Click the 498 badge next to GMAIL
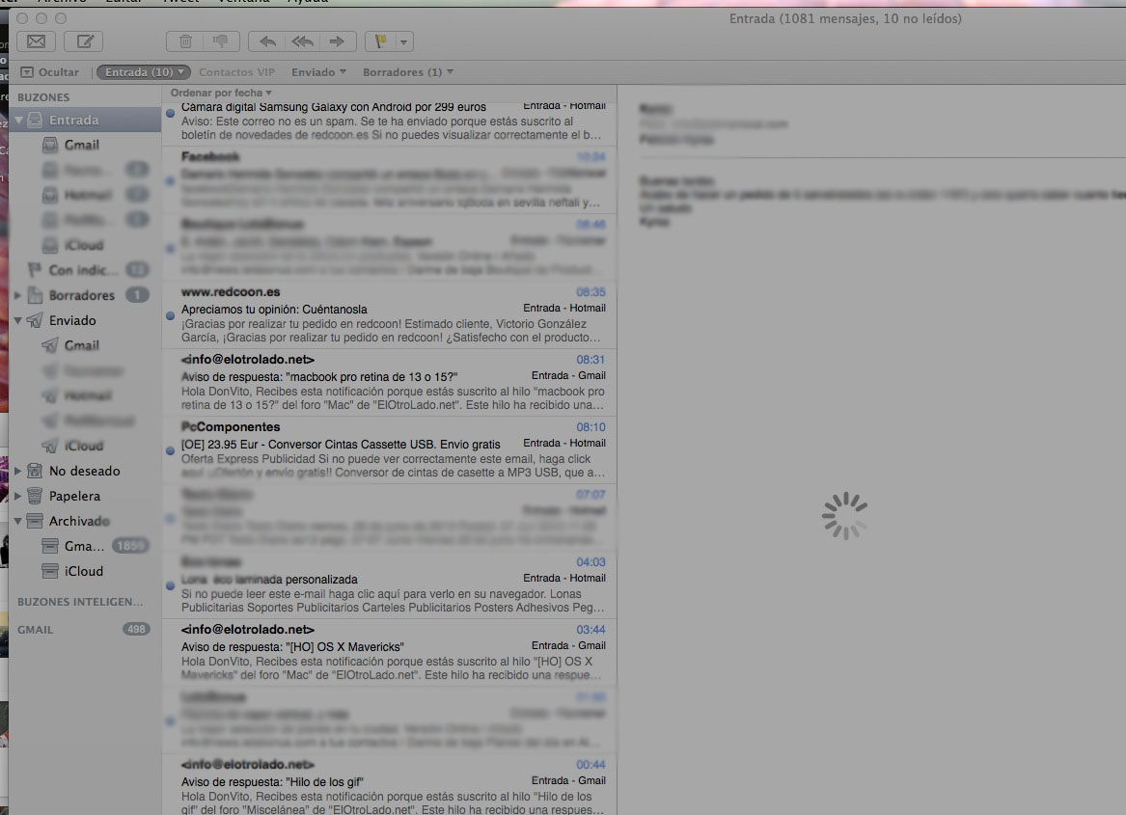1126x815 pixels. [136, 629]
